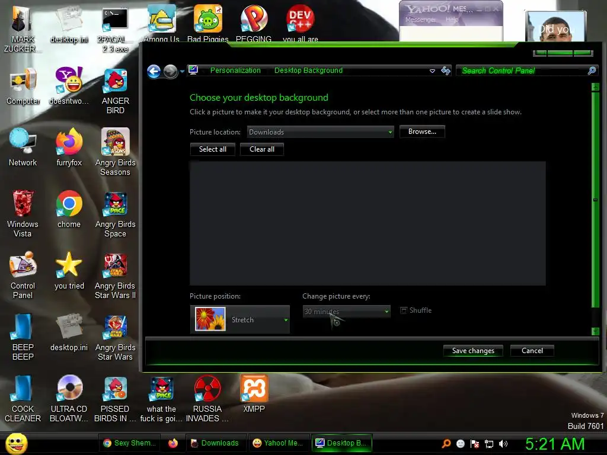Open the 30 minutes interval dropdown
This screenshot has width=607, height=455.
point(346,312)
